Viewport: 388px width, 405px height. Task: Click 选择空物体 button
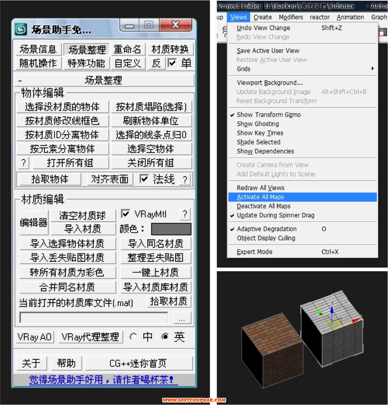[152, 148]
